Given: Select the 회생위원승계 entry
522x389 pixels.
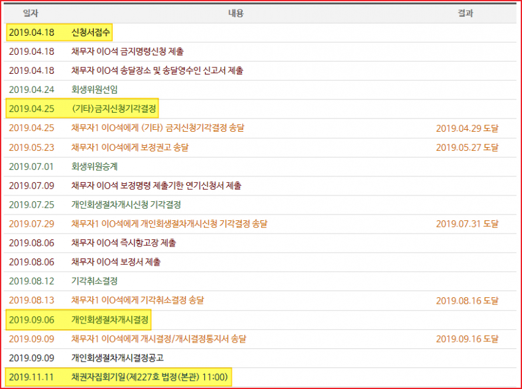Looking at the screenshot, I should click(94, 166).
